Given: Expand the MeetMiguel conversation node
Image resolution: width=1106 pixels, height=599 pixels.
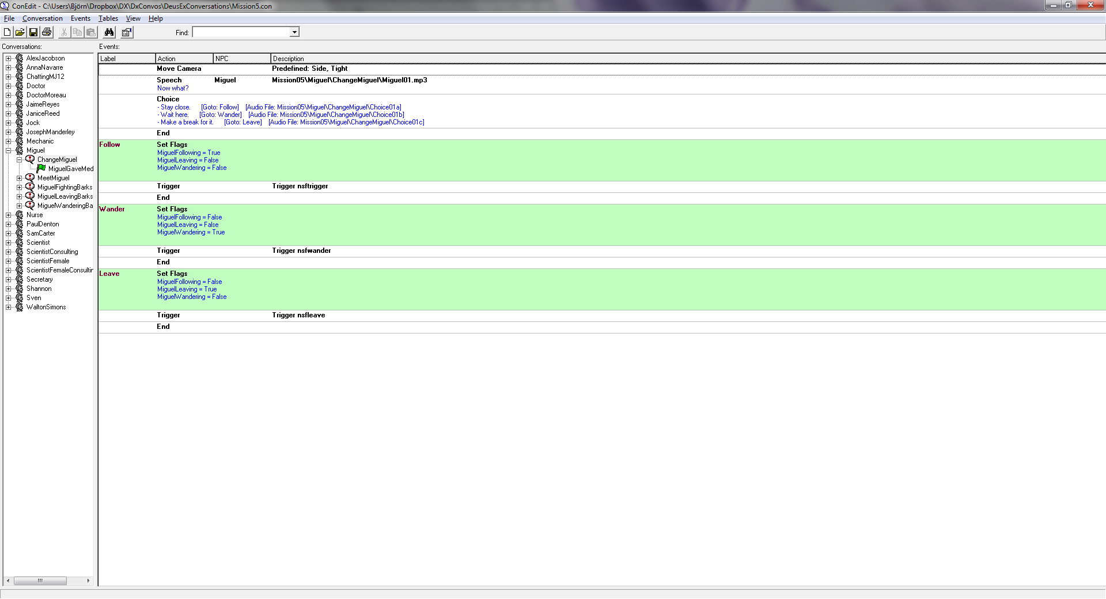Looking at the screenshot, I should 19,178.
